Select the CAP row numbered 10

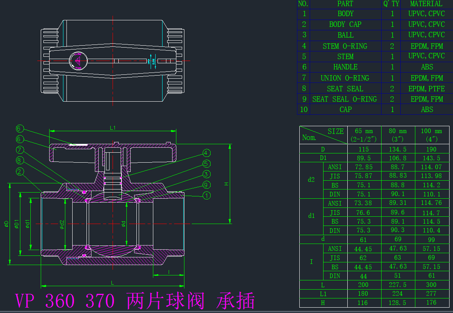click(345, 109)
